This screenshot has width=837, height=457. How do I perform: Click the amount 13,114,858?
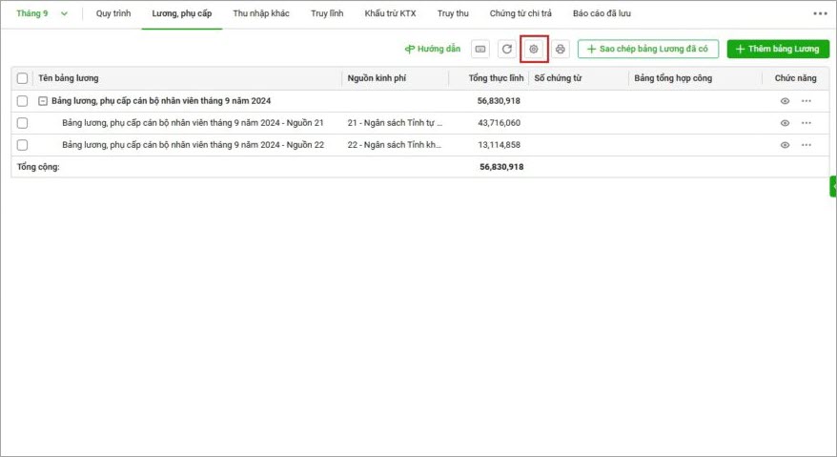point(500,145)
